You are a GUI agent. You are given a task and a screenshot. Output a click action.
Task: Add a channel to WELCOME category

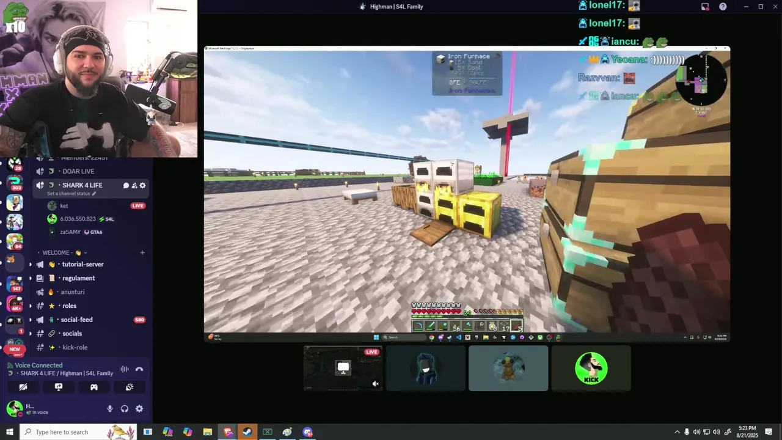click(142, 252)
